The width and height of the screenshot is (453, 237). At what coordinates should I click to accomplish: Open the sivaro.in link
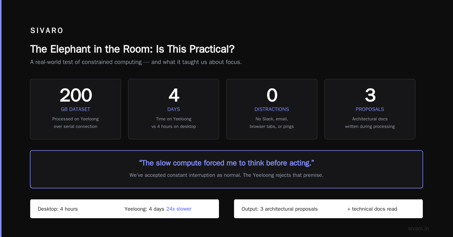[x=419, y=228]
